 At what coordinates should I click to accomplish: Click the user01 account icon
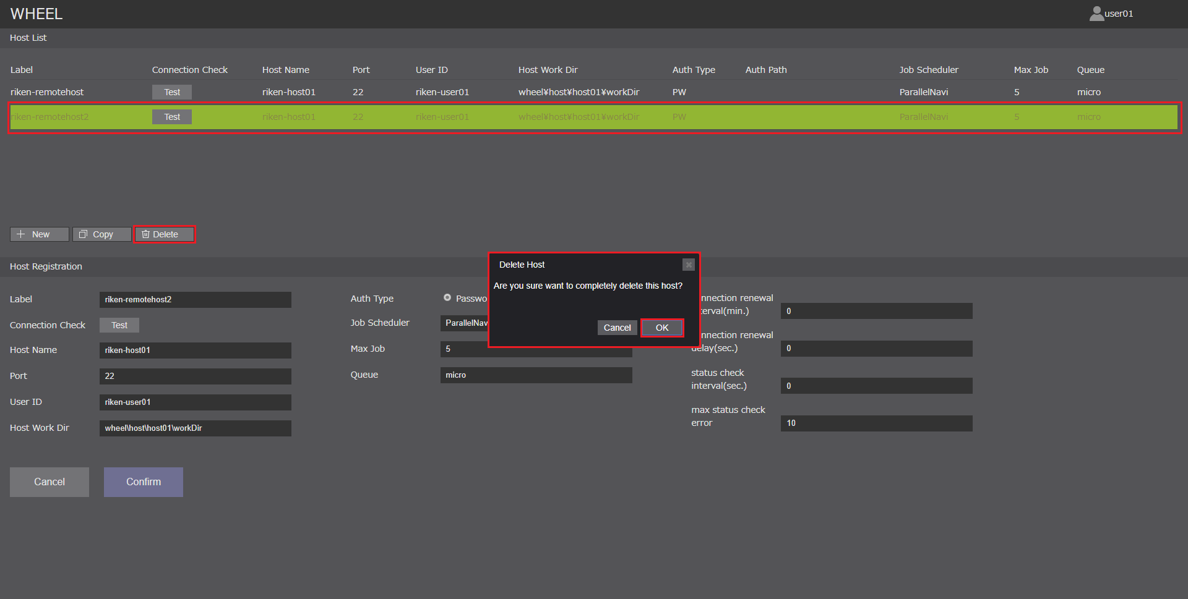click(x=1096, y=14)
